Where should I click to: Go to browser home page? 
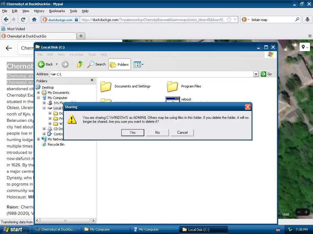[x=34, y=19]
